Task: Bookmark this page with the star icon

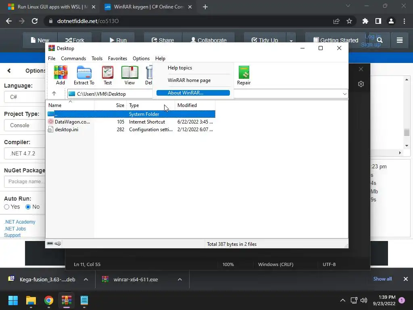Action: pos(349,21)
